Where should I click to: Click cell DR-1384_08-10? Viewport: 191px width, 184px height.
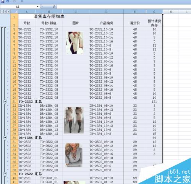click(x=101, y=106)
